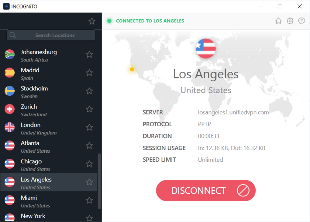Favorite Miami with its star

point(89,200)
